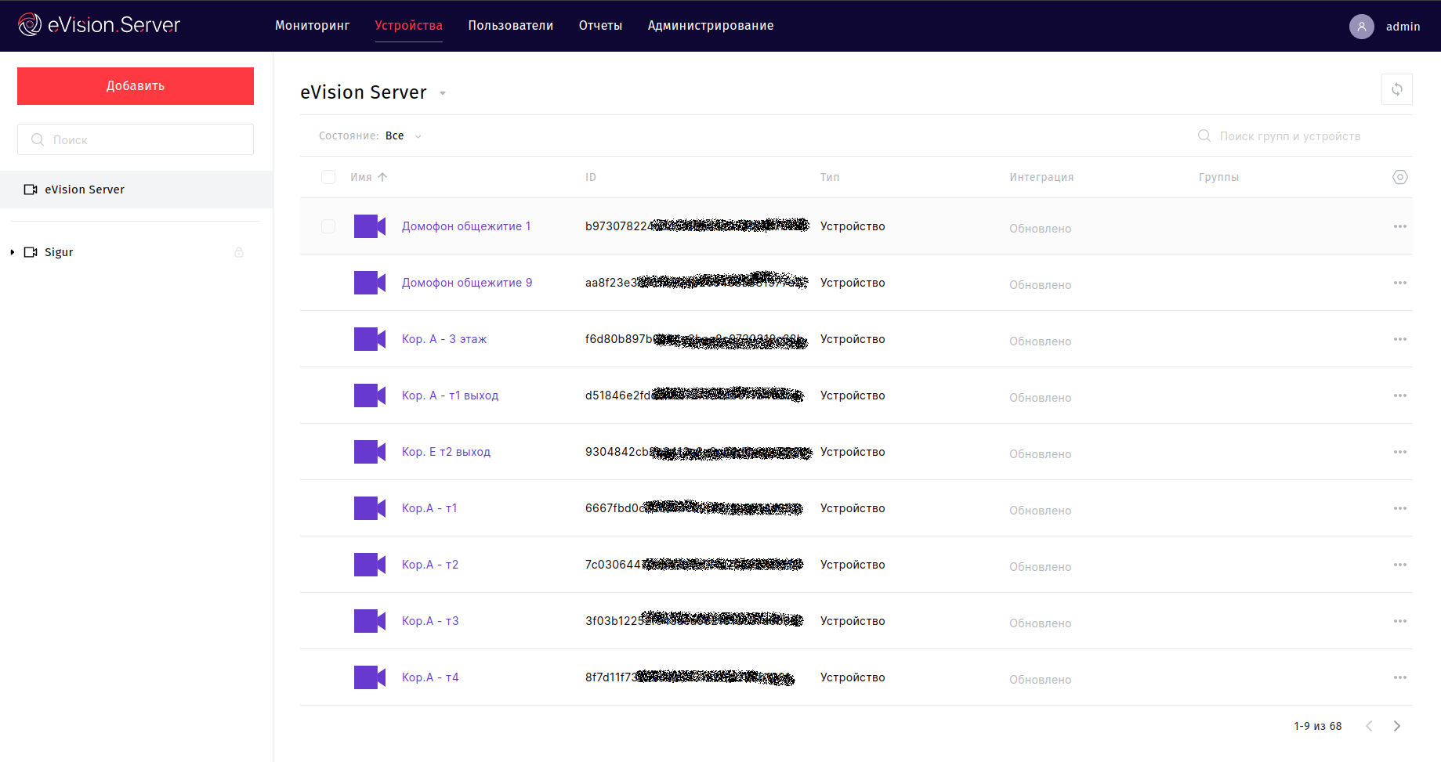The image size is (1441, 762).
Task: Expand the Sigur tree node
Action: click(13, 252)
